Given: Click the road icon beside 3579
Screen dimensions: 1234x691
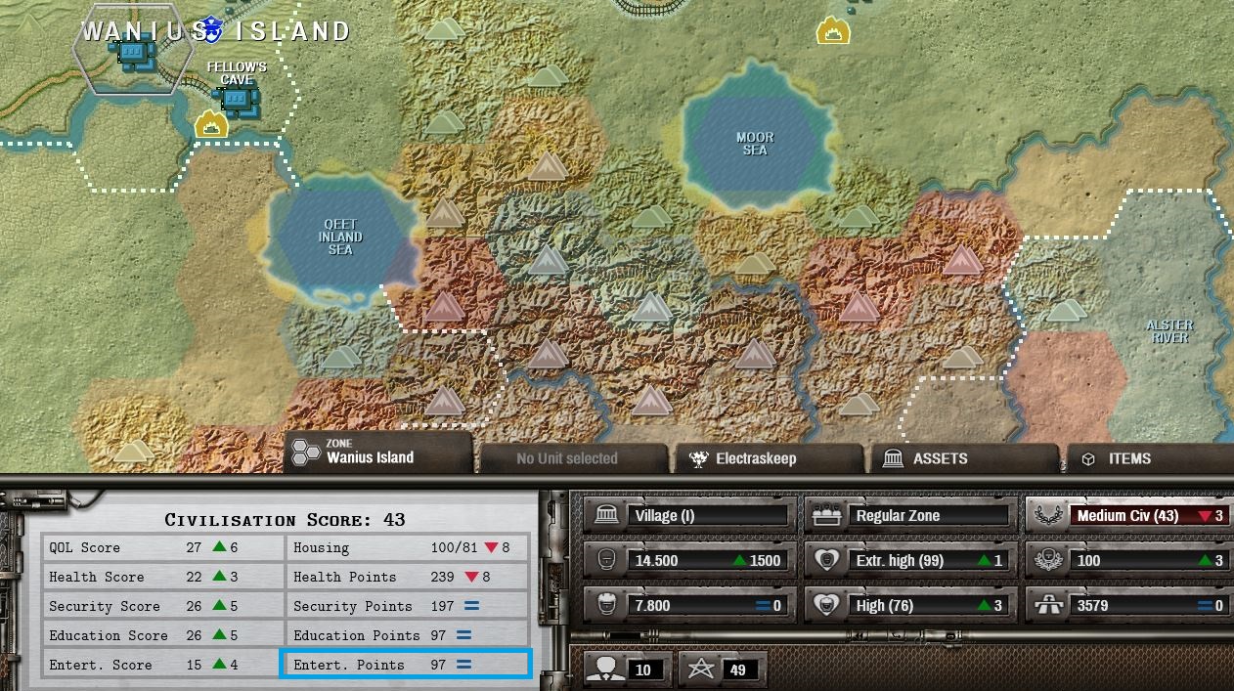Looking at the screenshot, I should 1048,605.
